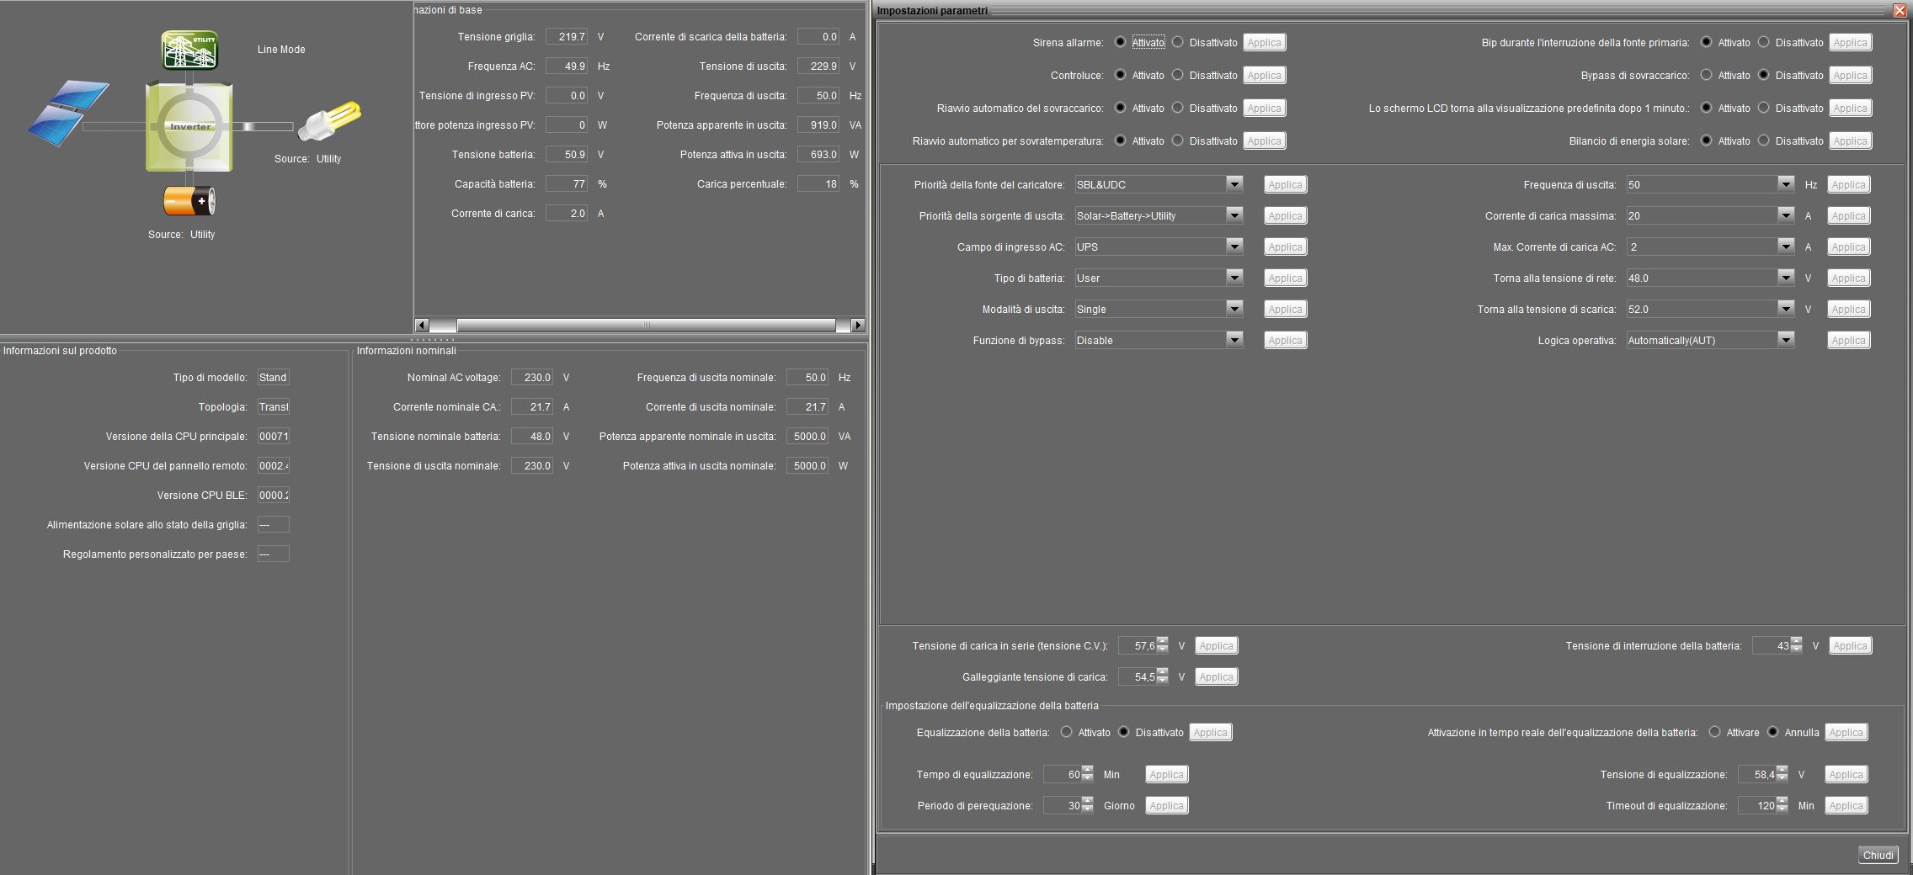1913x875 pixels.
Task: Click Applica for Periodo di perequazione
Action: (1166, 805)
